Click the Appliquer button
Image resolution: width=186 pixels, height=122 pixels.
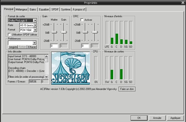pyautogui.click(x=175, y=118)
